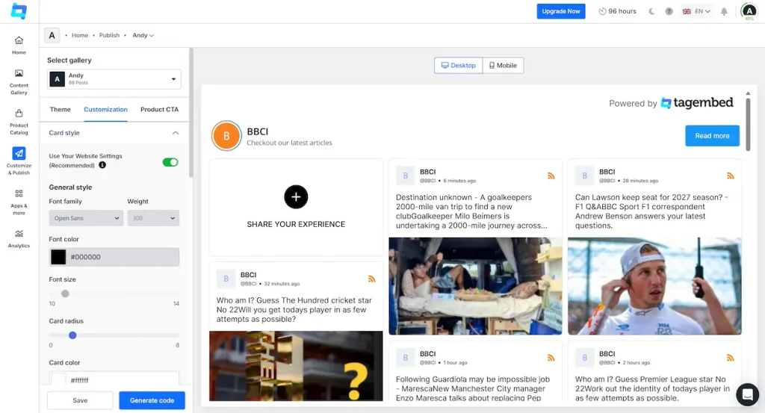Go to Publish breadcrumb
Image resolution: width=765 pixels, height=413 pixels.
pyautogui.click(x=109, y=35)
